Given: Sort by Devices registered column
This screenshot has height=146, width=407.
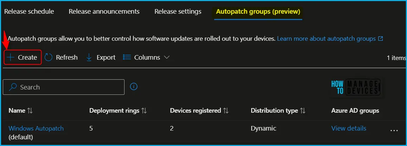Looking at the screenshot, I should pos(199,111).
